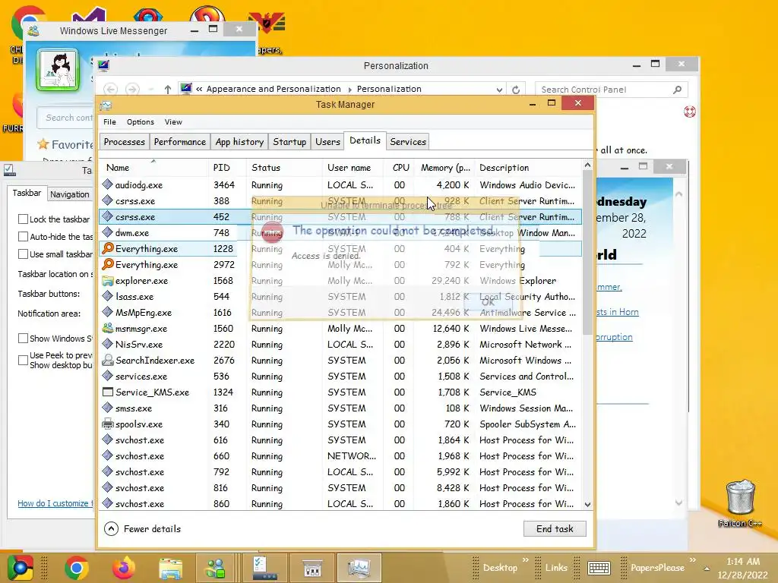Open the Recycle Bin desktop icon
Screen dimensions: 778x583
click(740, 502)
